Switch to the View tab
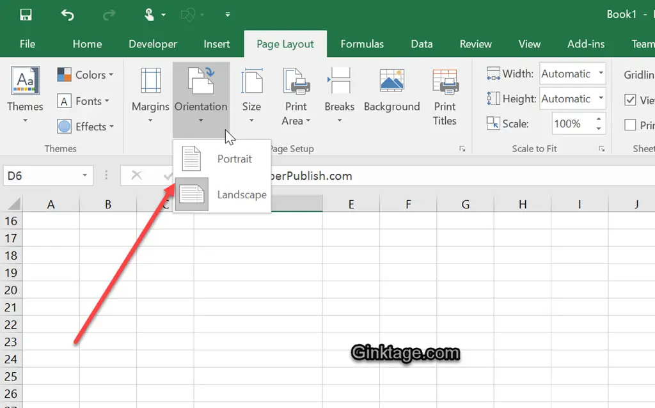Viewport: 655px width, 408px height. tap(530, 44)
